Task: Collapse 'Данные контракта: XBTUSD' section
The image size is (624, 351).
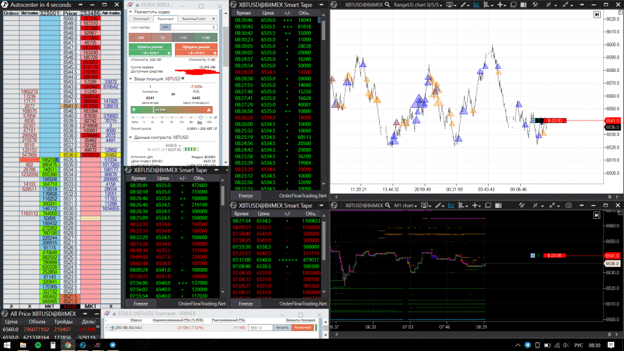Action: (130, 137)
